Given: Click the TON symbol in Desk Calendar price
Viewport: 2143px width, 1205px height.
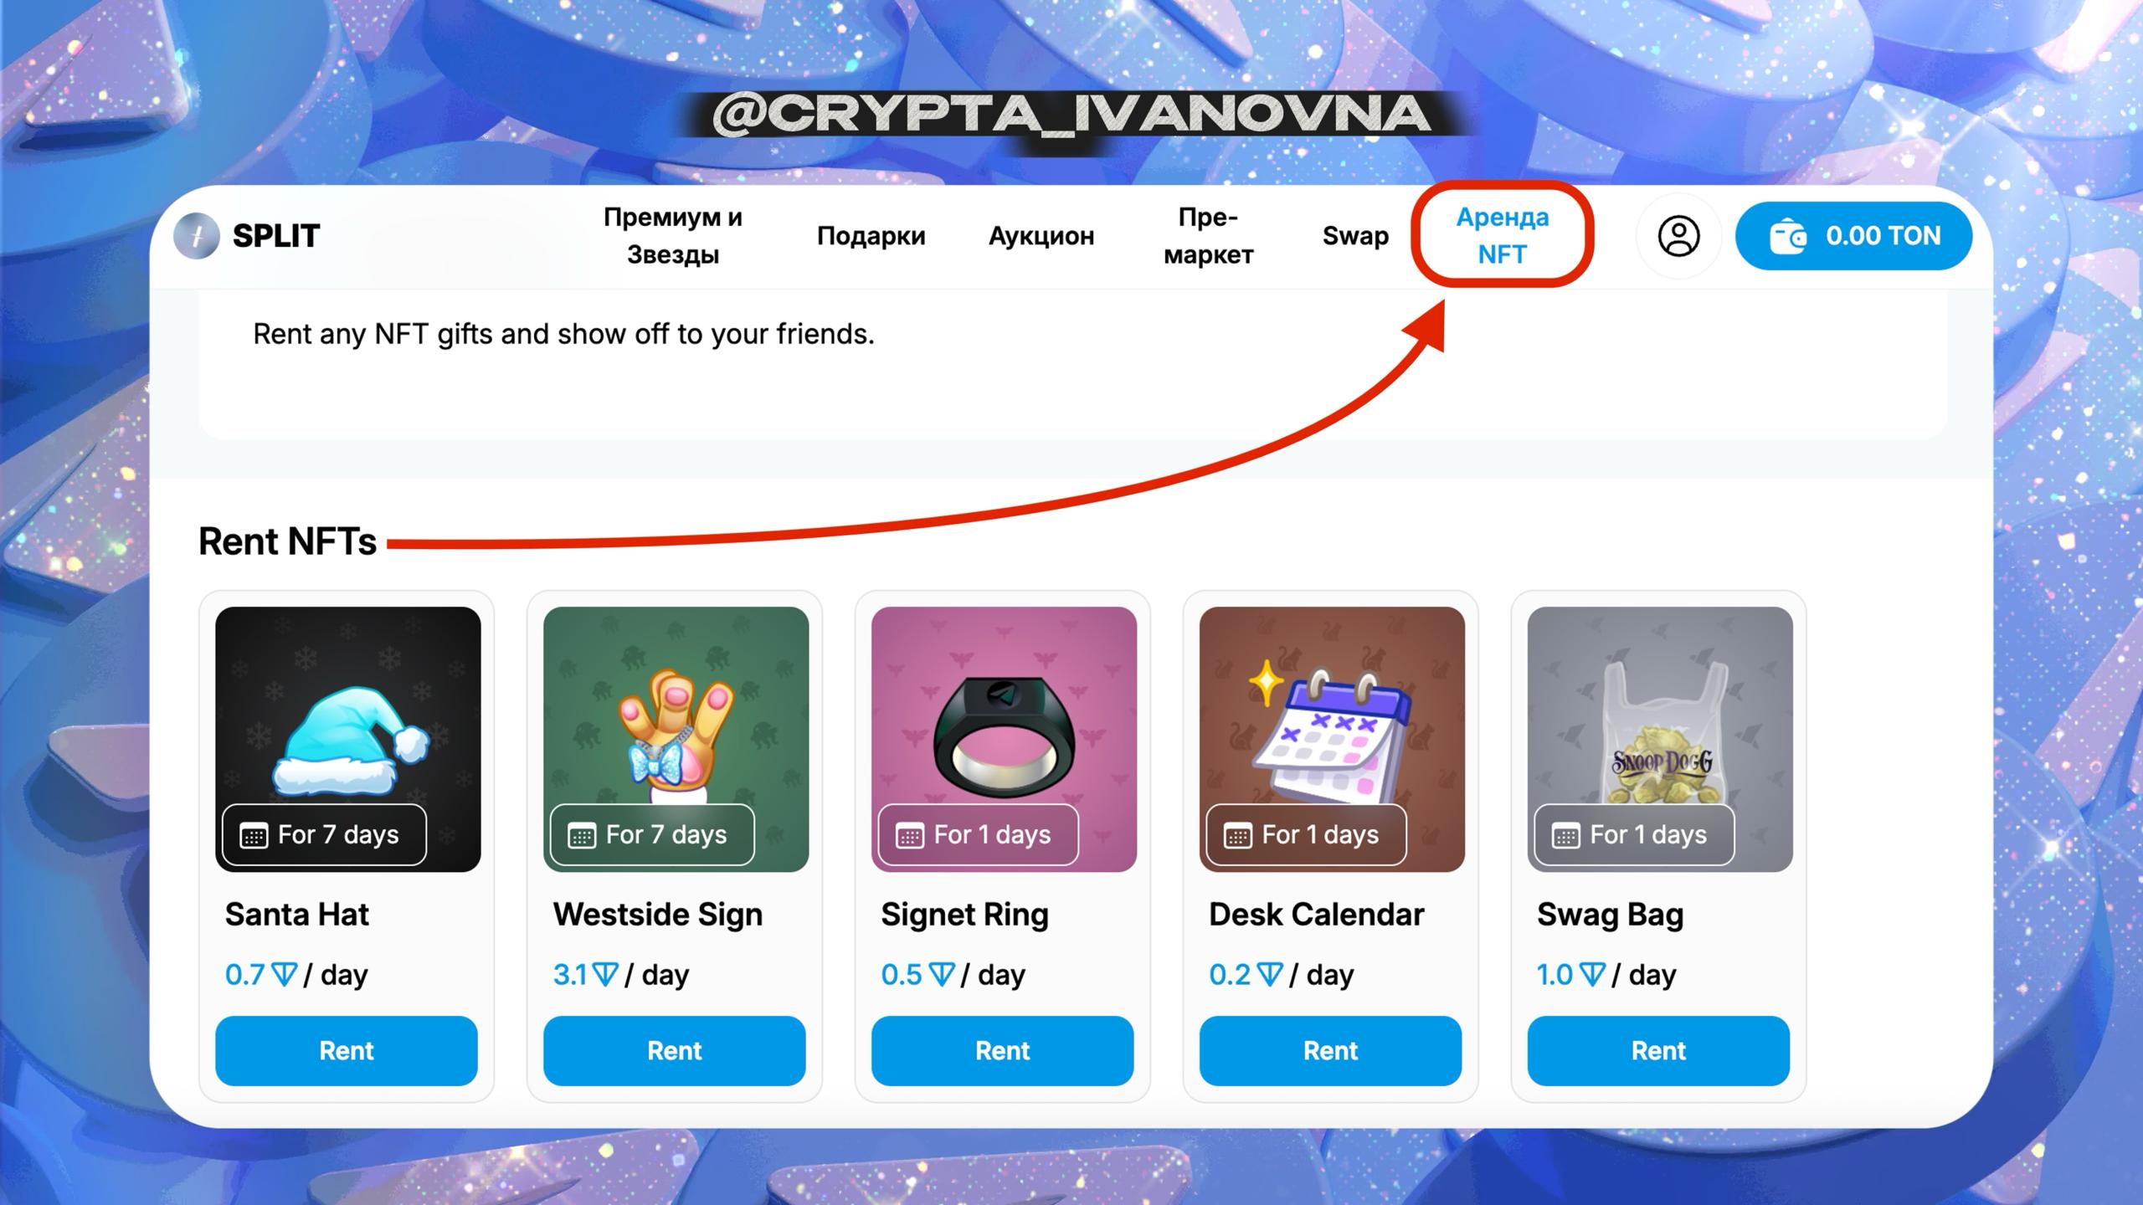Looking at the screenshot, I should [1270, 975].
